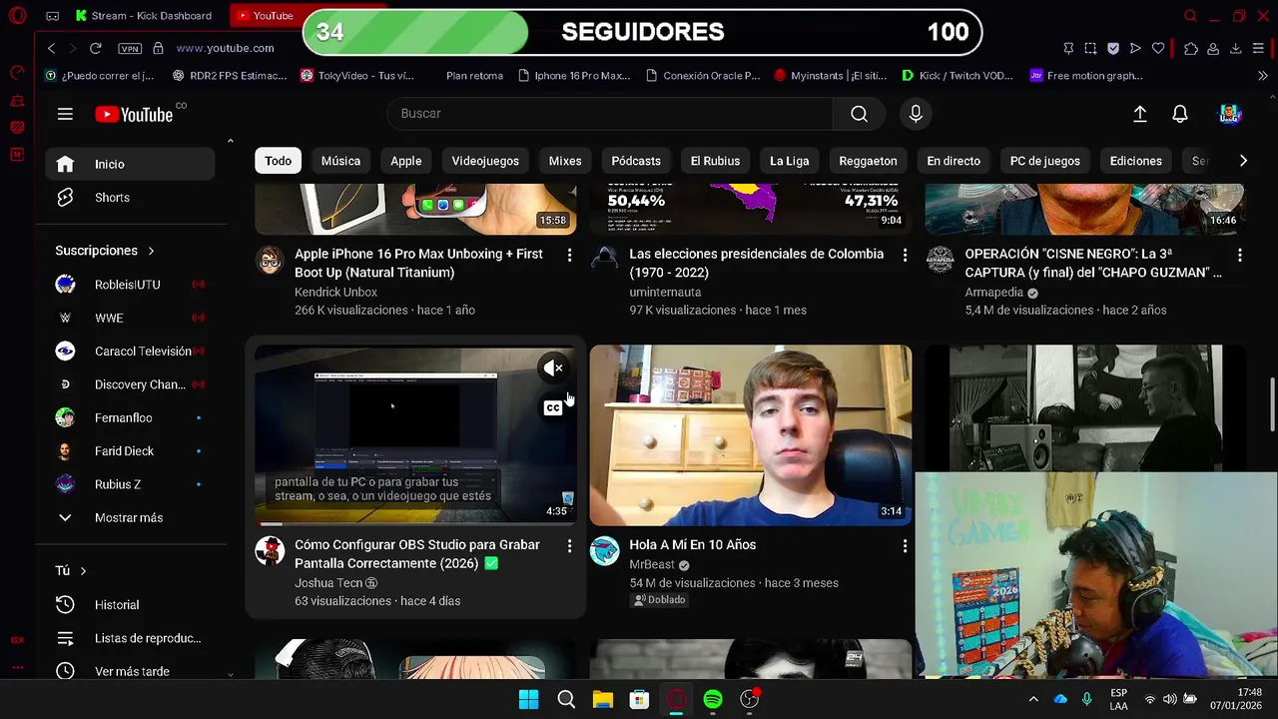
Task: Open the YouTube account avatar menu
Action: pos(1230,114)
